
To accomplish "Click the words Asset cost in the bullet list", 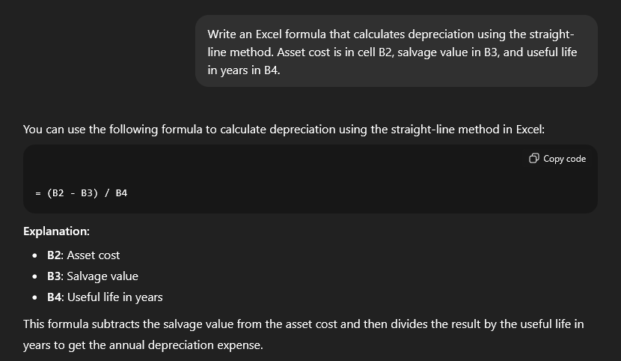I will tap(94, 255).
